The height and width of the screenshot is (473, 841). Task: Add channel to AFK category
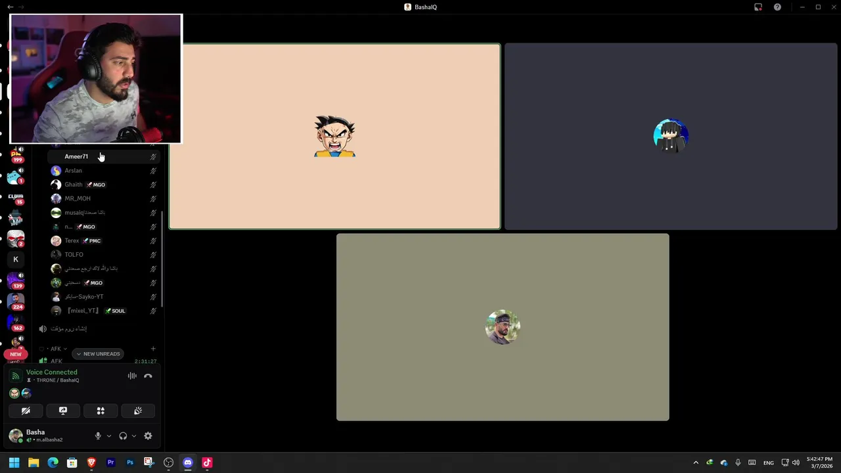click(x=153, y=349)
